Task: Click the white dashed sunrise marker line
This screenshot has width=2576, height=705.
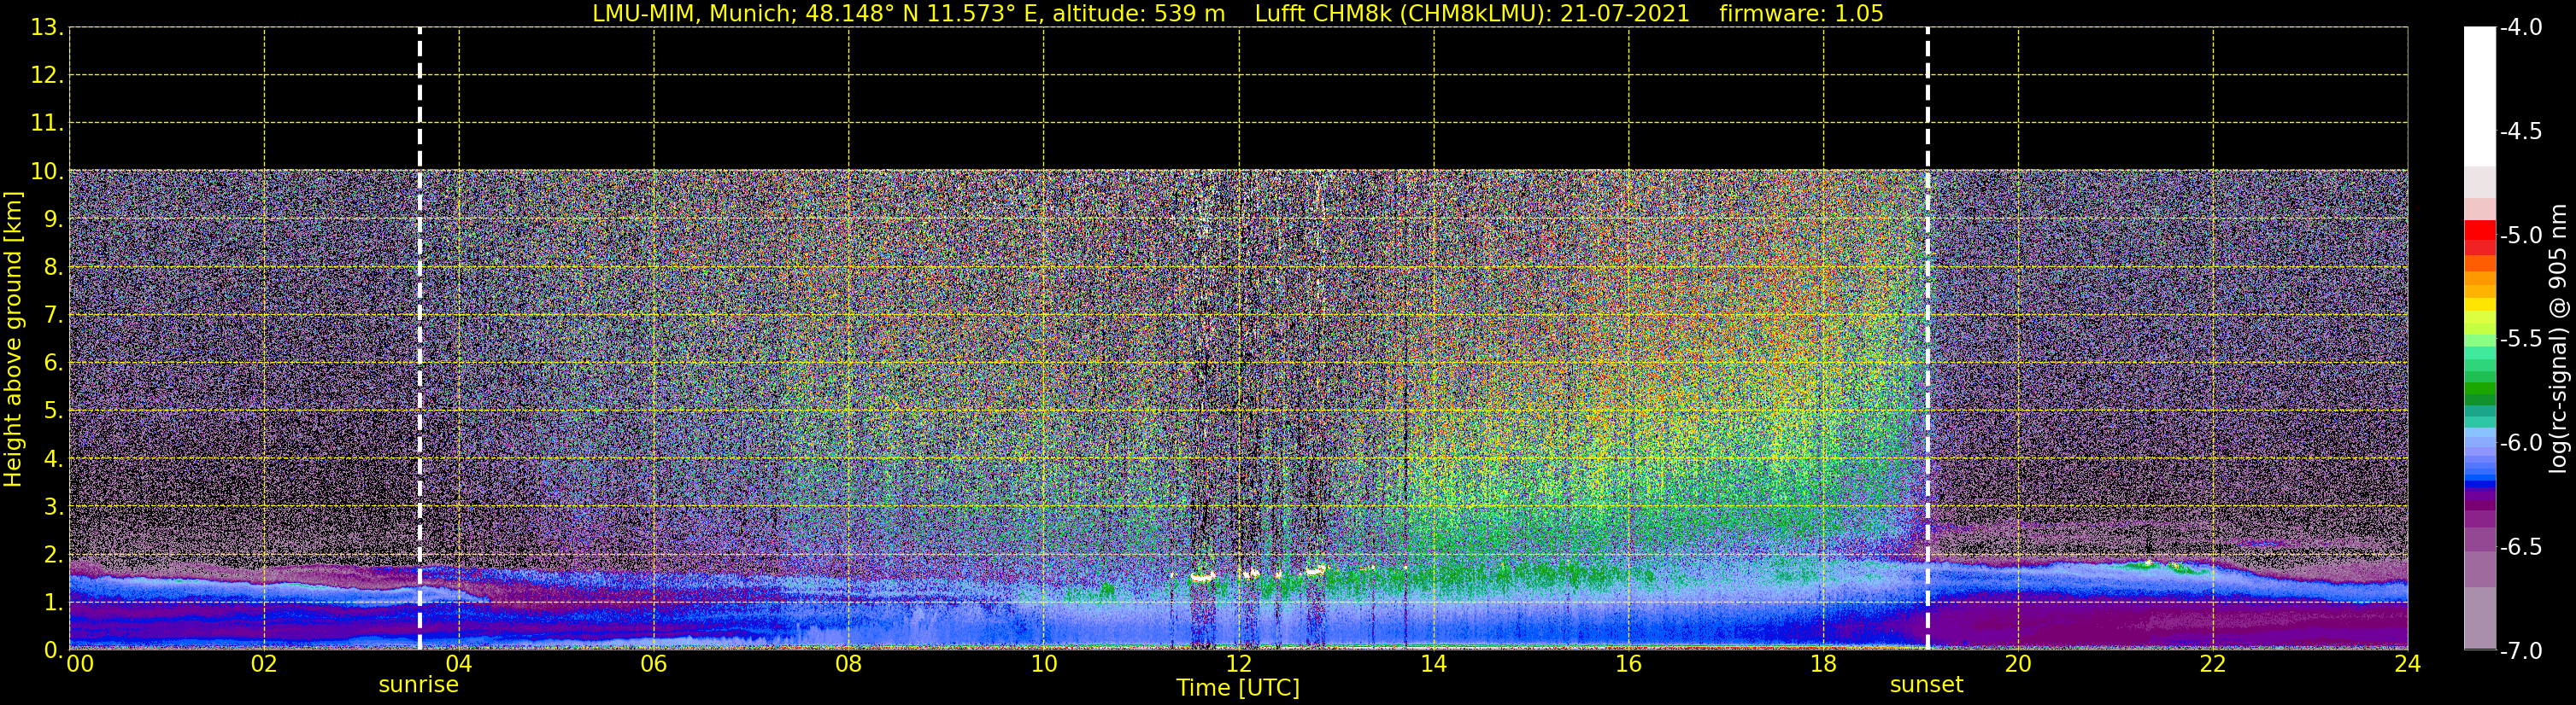Action: pos(419,340)
